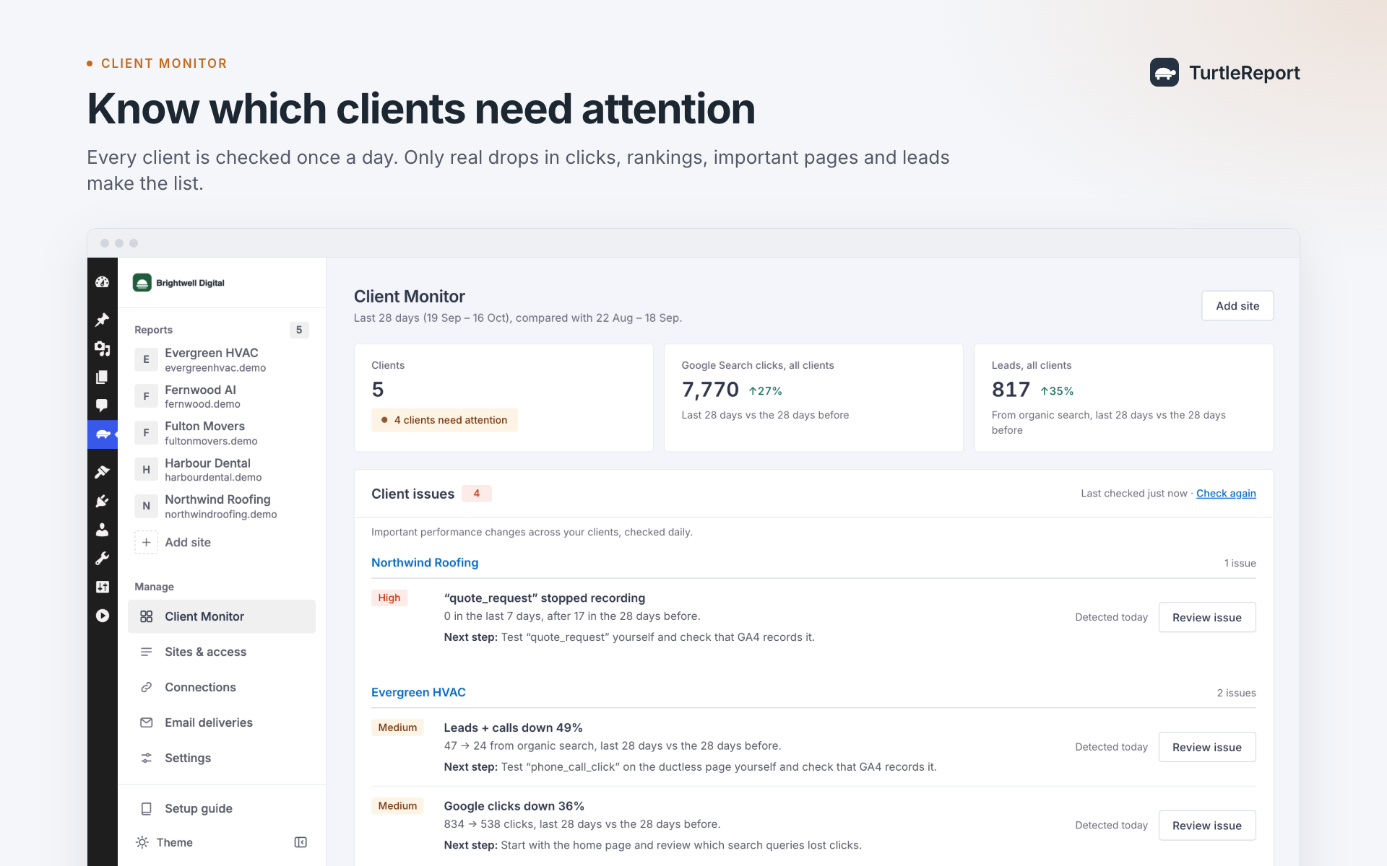Open the Evergreen HVAC report

click(x=222, y=359)
